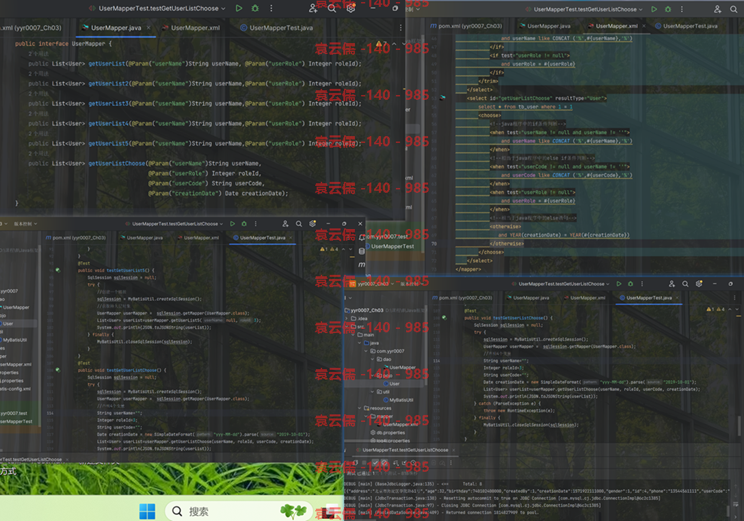This screenshot has height=521, width=744.
Task: Open Search Everywhere in top-right window
Action: pos(734,9)
